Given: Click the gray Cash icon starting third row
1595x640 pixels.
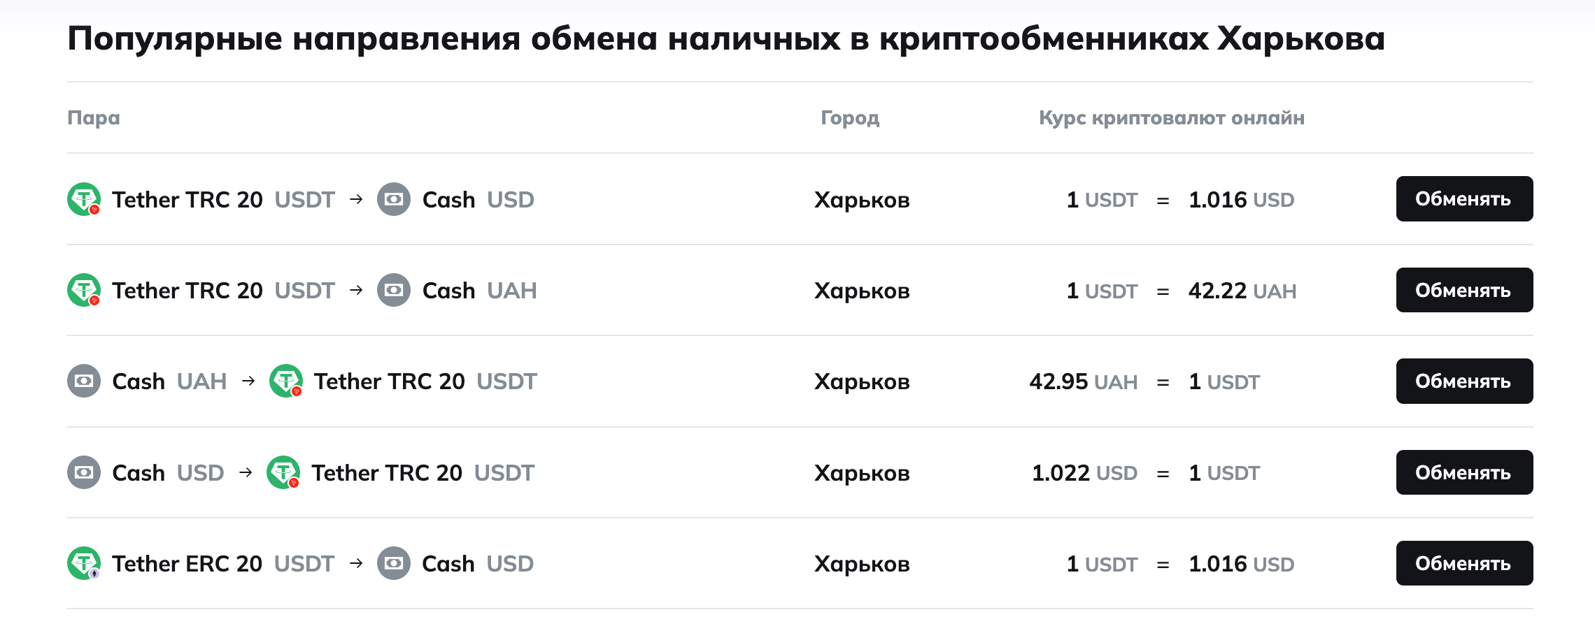Looking at the screenshot, I should point(84,381).
